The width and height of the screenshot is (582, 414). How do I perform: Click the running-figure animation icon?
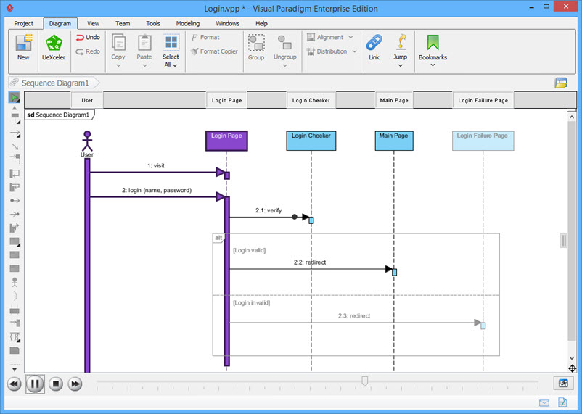click(x=563, y=383)
